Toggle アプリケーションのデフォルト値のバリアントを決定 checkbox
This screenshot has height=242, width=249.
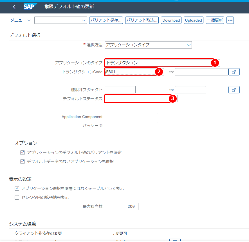pos(23,153)
